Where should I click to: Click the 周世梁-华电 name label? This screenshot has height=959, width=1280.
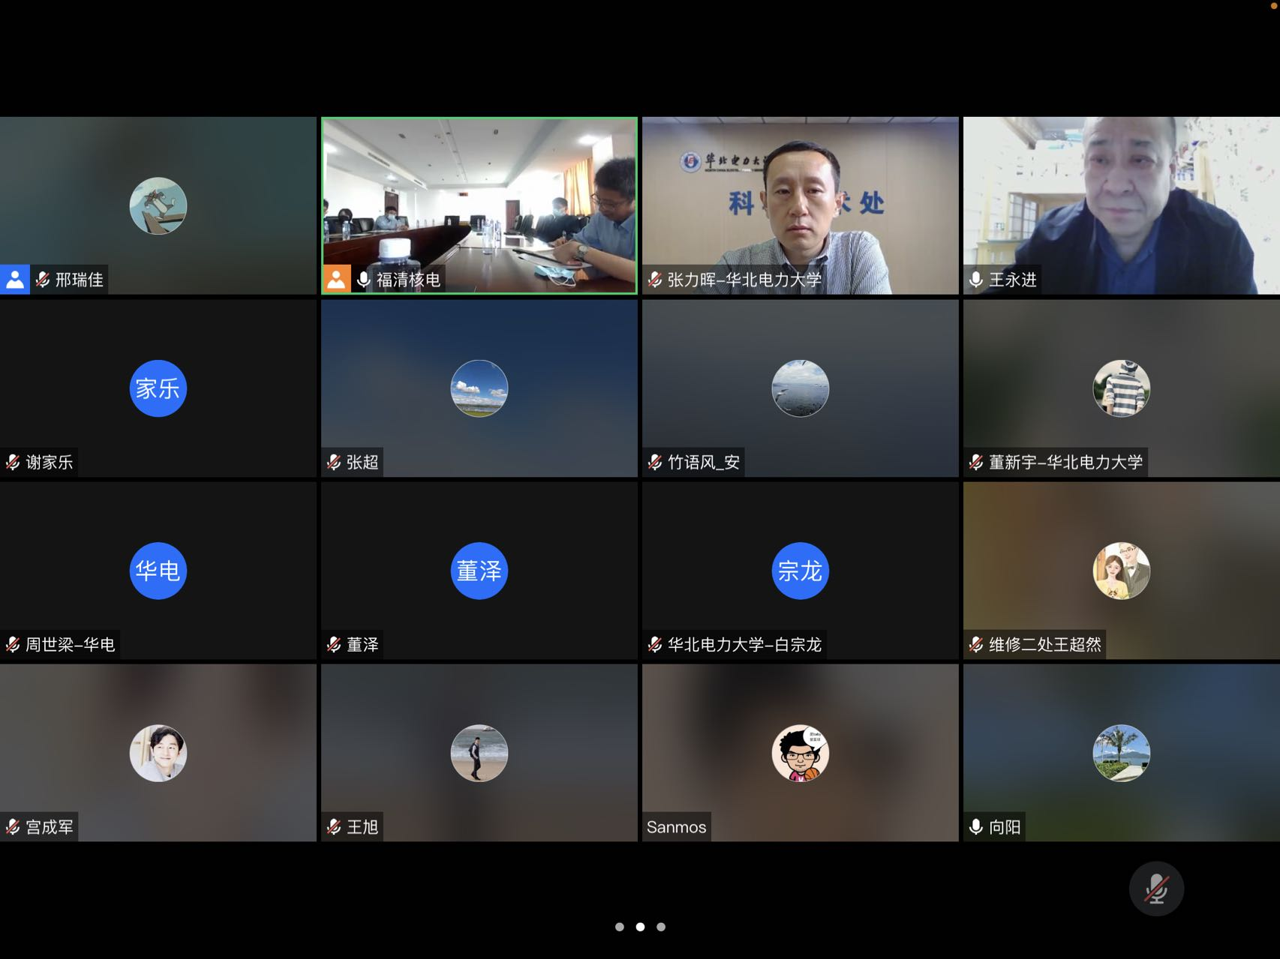pyautogui.click(x=70, y=644)
